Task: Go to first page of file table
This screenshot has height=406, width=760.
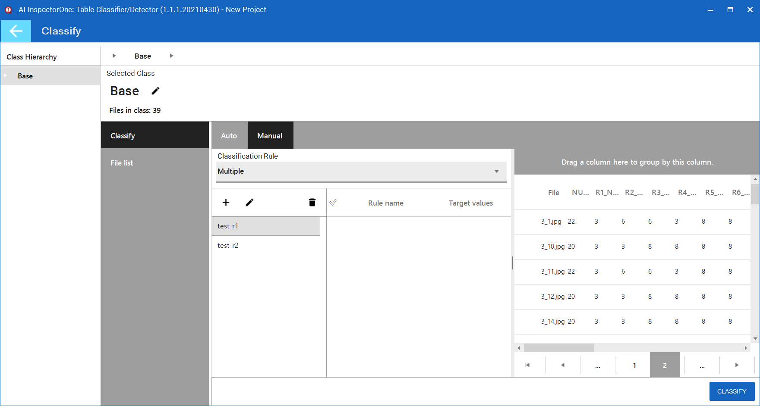Action: [x=527, y=365]
